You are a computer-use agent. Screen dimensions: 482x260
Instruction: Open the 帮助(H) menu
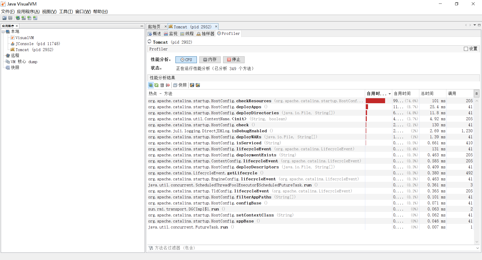coord(100,12)
